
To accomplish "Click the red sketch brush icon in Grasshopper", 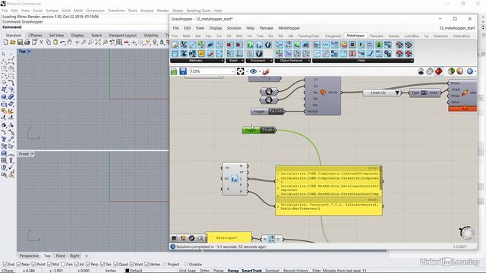I will [x=266, y=71].
